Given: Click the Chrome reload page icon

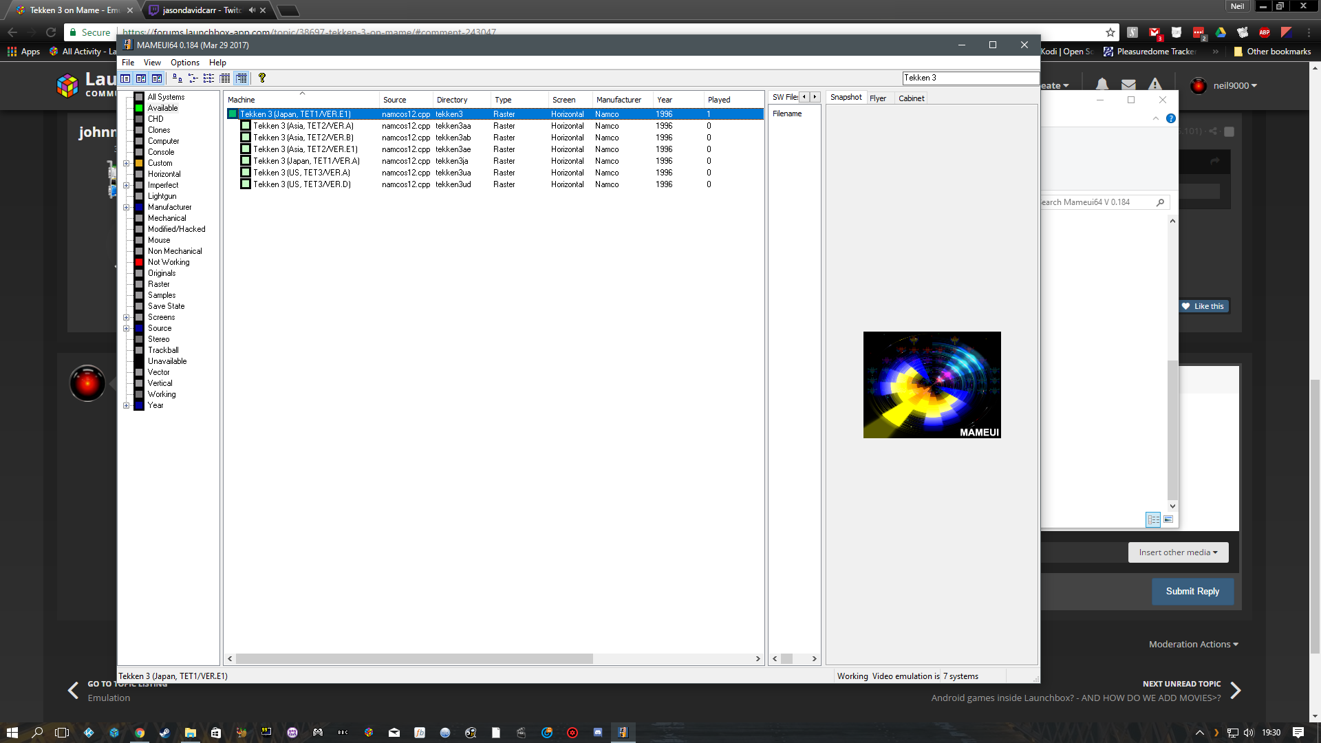Looking at the screenshot, I should (51, 32).
